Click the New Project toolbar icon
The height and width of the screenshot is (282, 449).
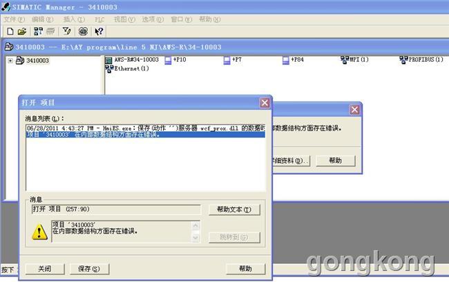point(10,31)
